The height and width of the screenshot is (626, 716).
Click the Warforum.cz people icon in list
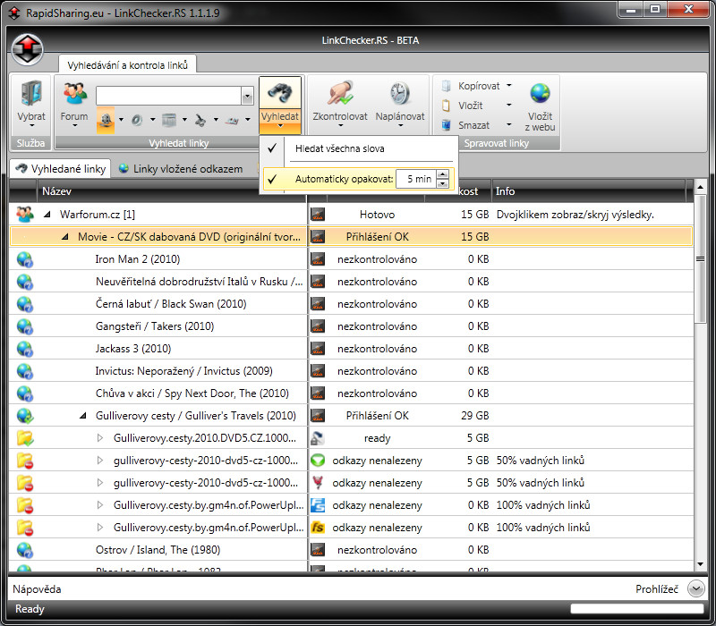(25, 215)
